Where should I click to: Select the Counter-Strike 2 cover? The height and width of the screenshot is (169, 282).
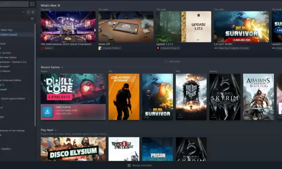click(124, 97)
